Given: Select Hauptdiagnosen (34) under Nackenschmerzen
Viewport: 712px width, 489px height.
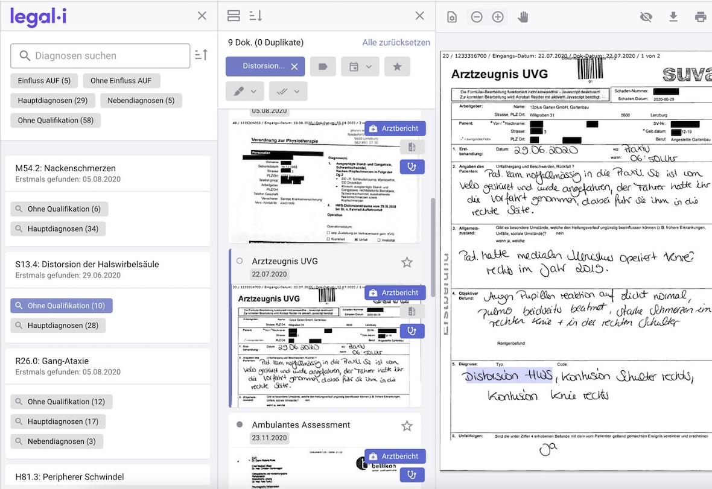Looking at the screenshot, I should point(58,229).
